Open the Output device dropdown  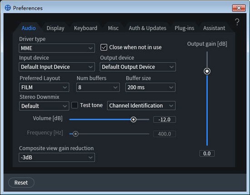pos(138,67)
